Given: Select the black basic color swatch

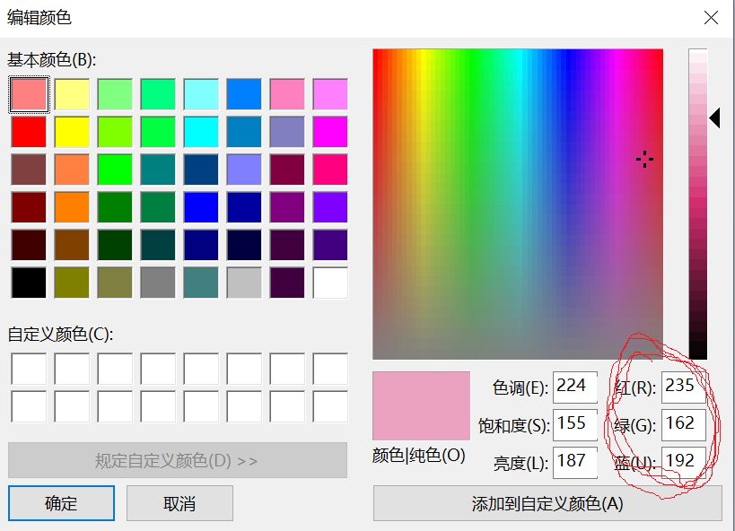Looking at the screenshot, I should (29, 283).
